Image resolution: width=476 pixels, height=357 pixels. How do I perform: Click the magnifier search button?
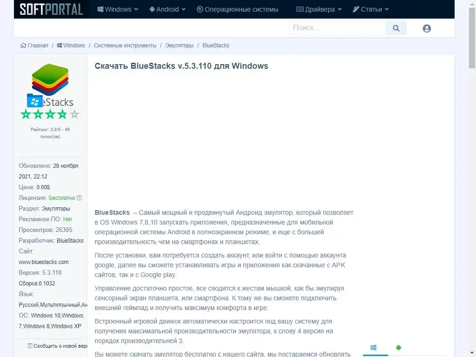click(396, 28)
